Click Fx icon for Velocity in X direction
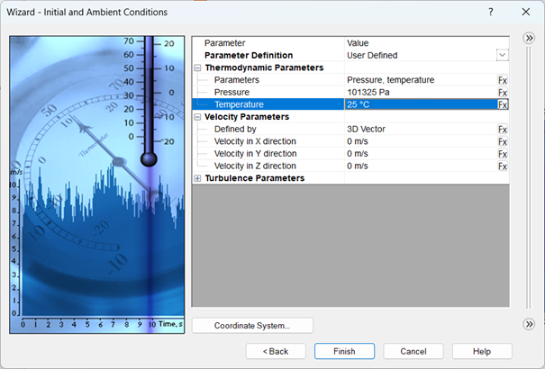 point(503,141)
